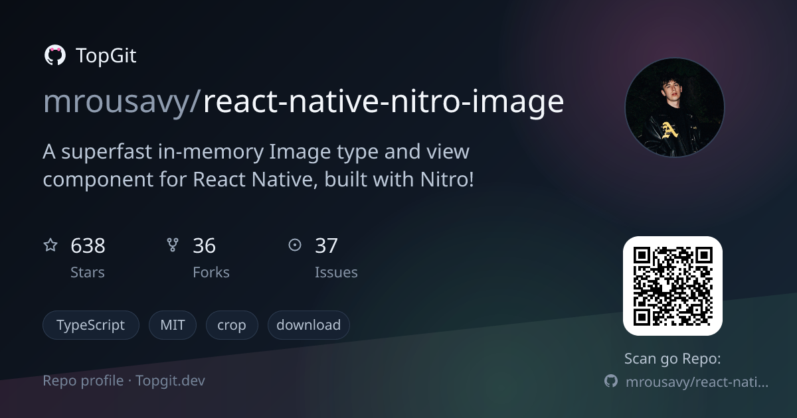Click the 'Scan go Repo:' caption
797x418 pixels.
click(673, 359)
